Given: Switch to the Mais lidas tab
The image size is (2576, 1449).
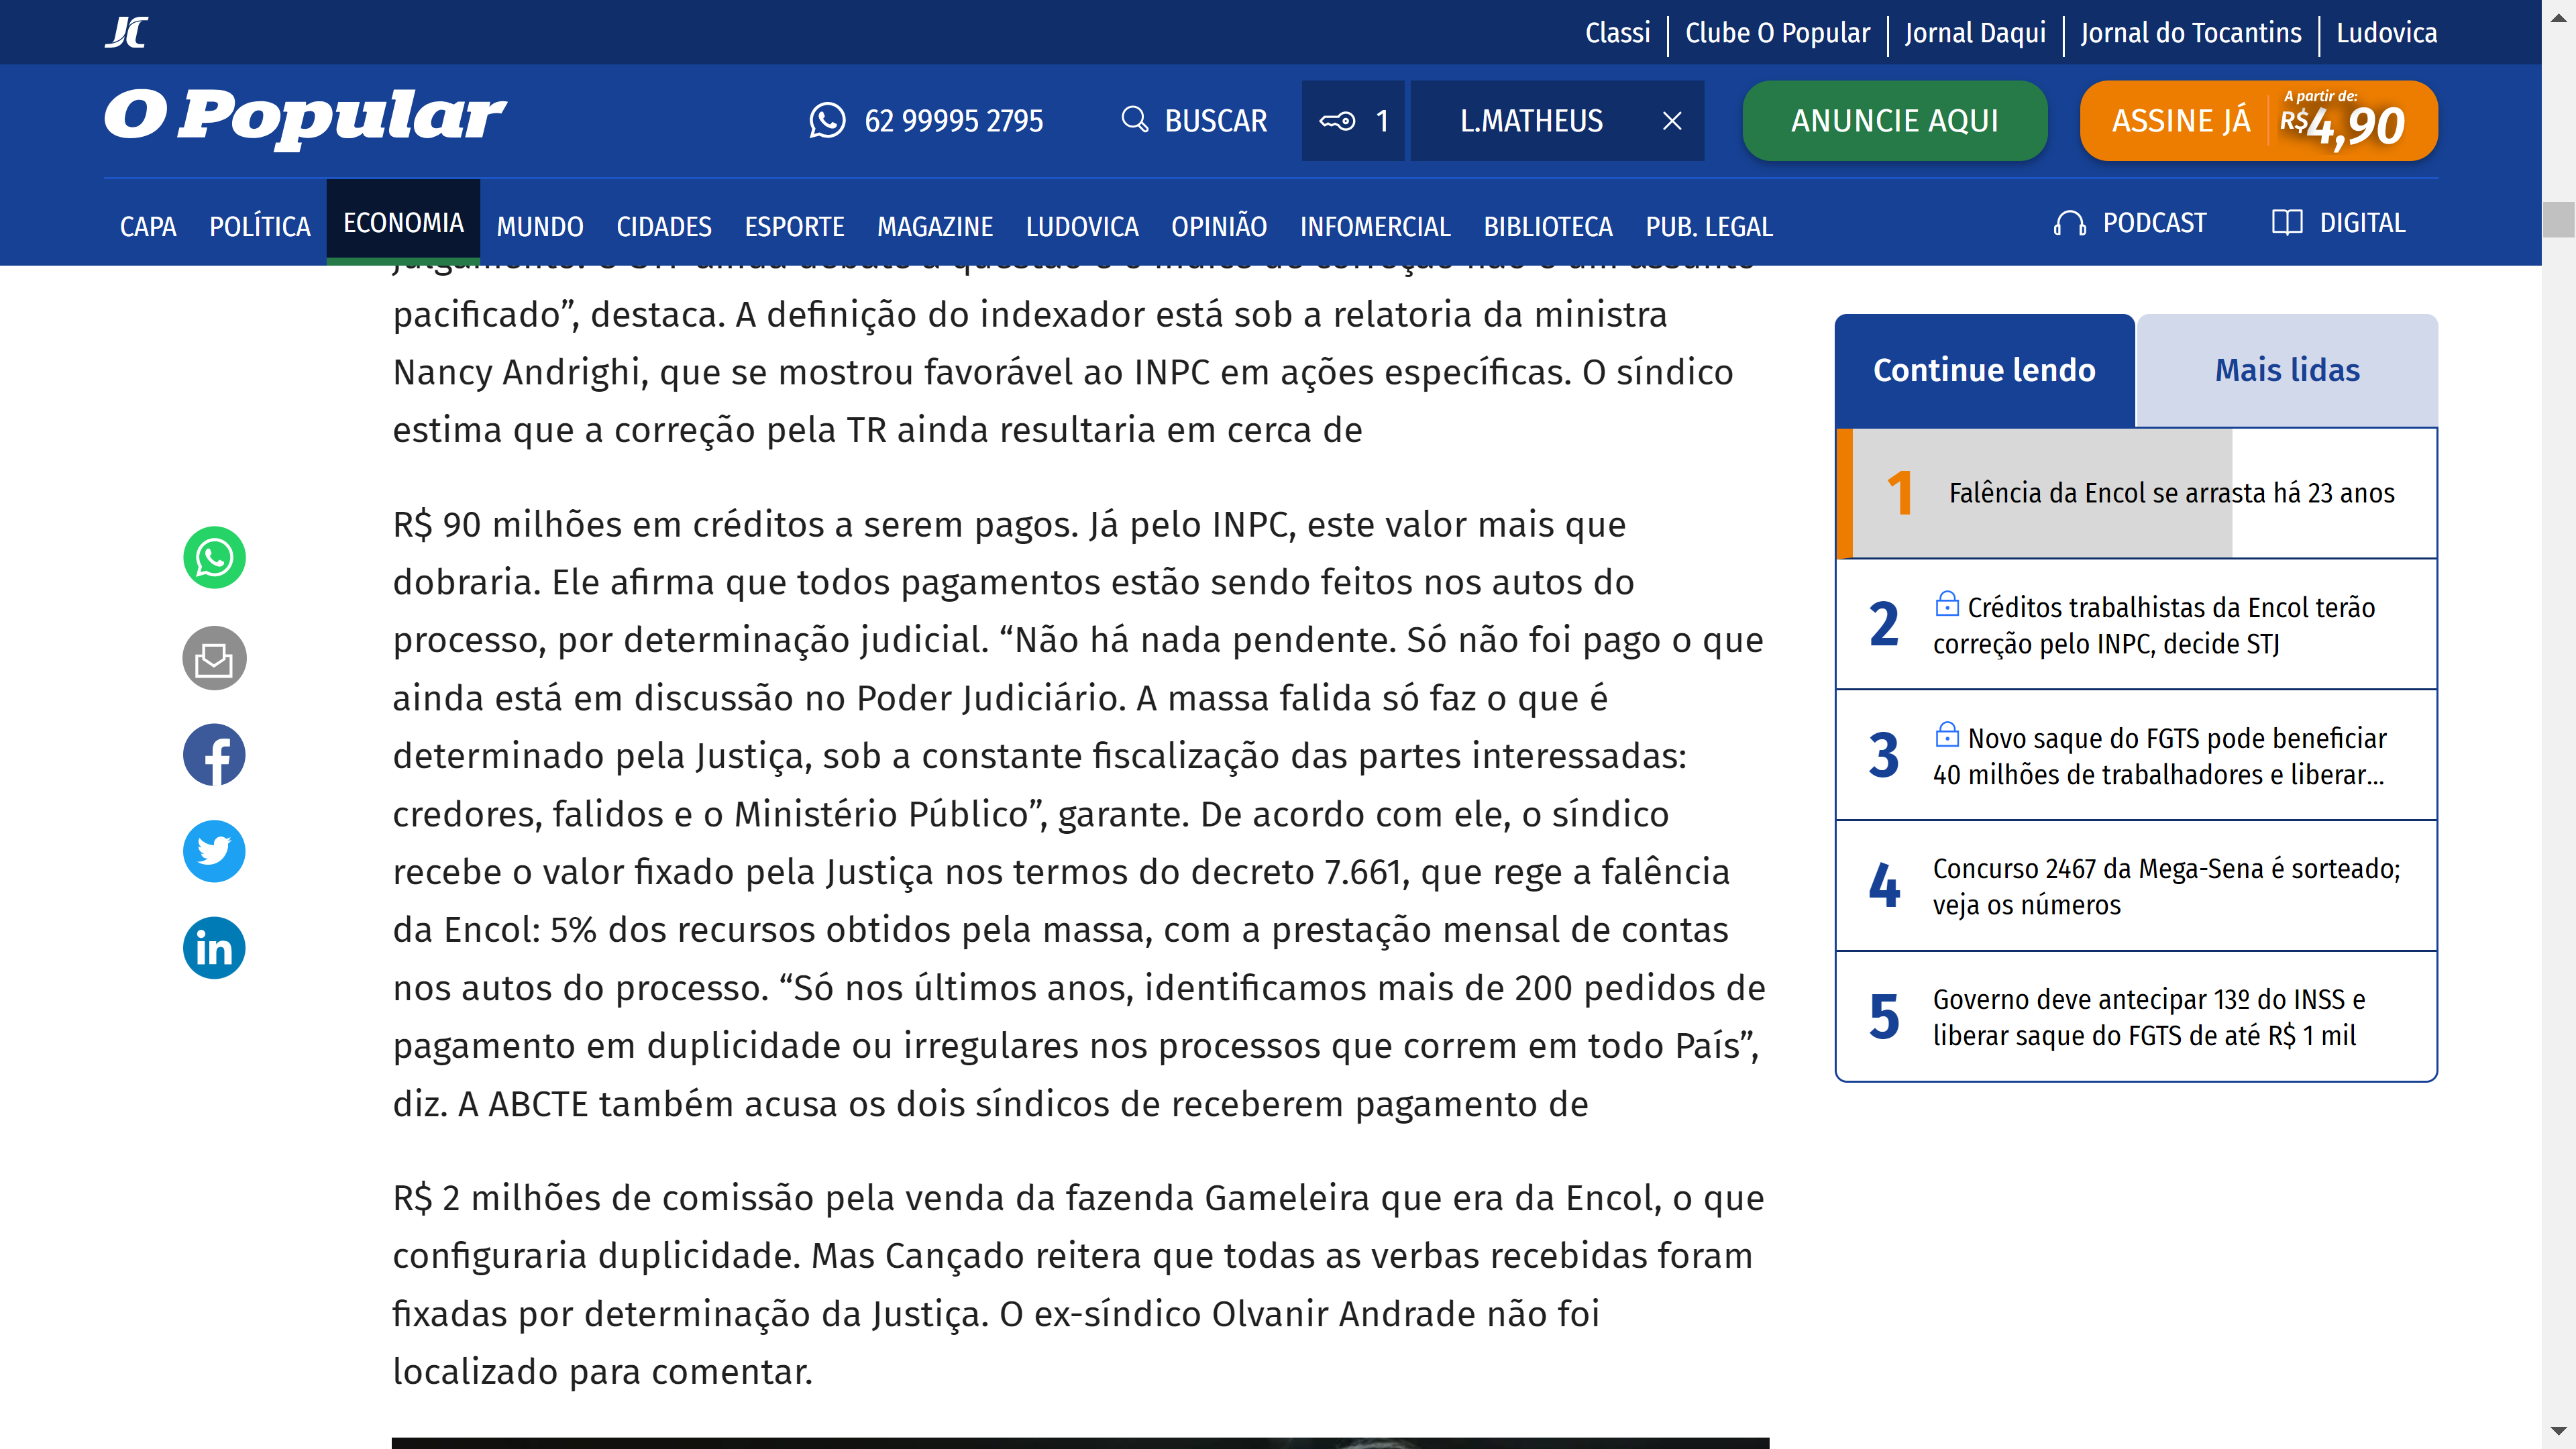Looking at the screenshot, I should click(2286, 370).
